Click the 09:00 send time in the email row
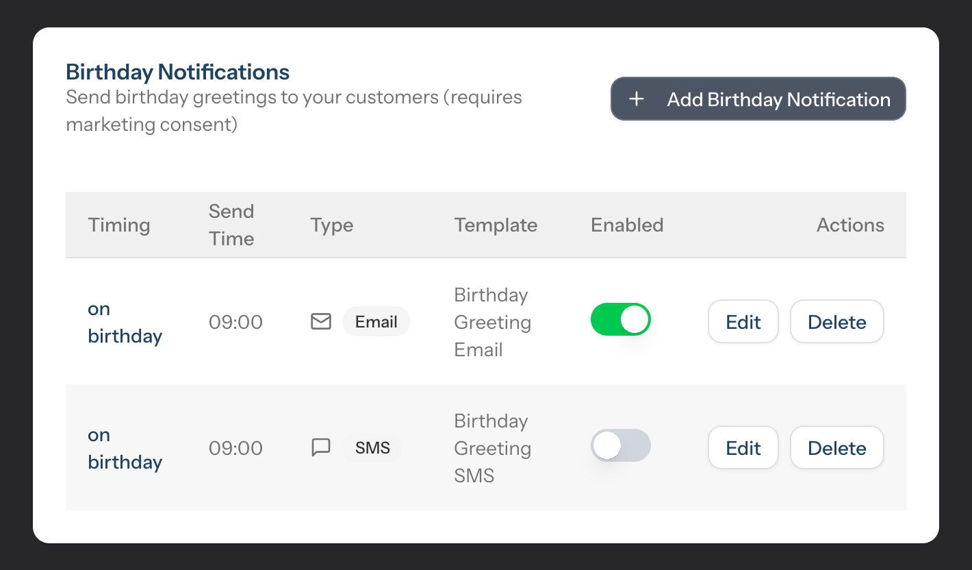 235,321
